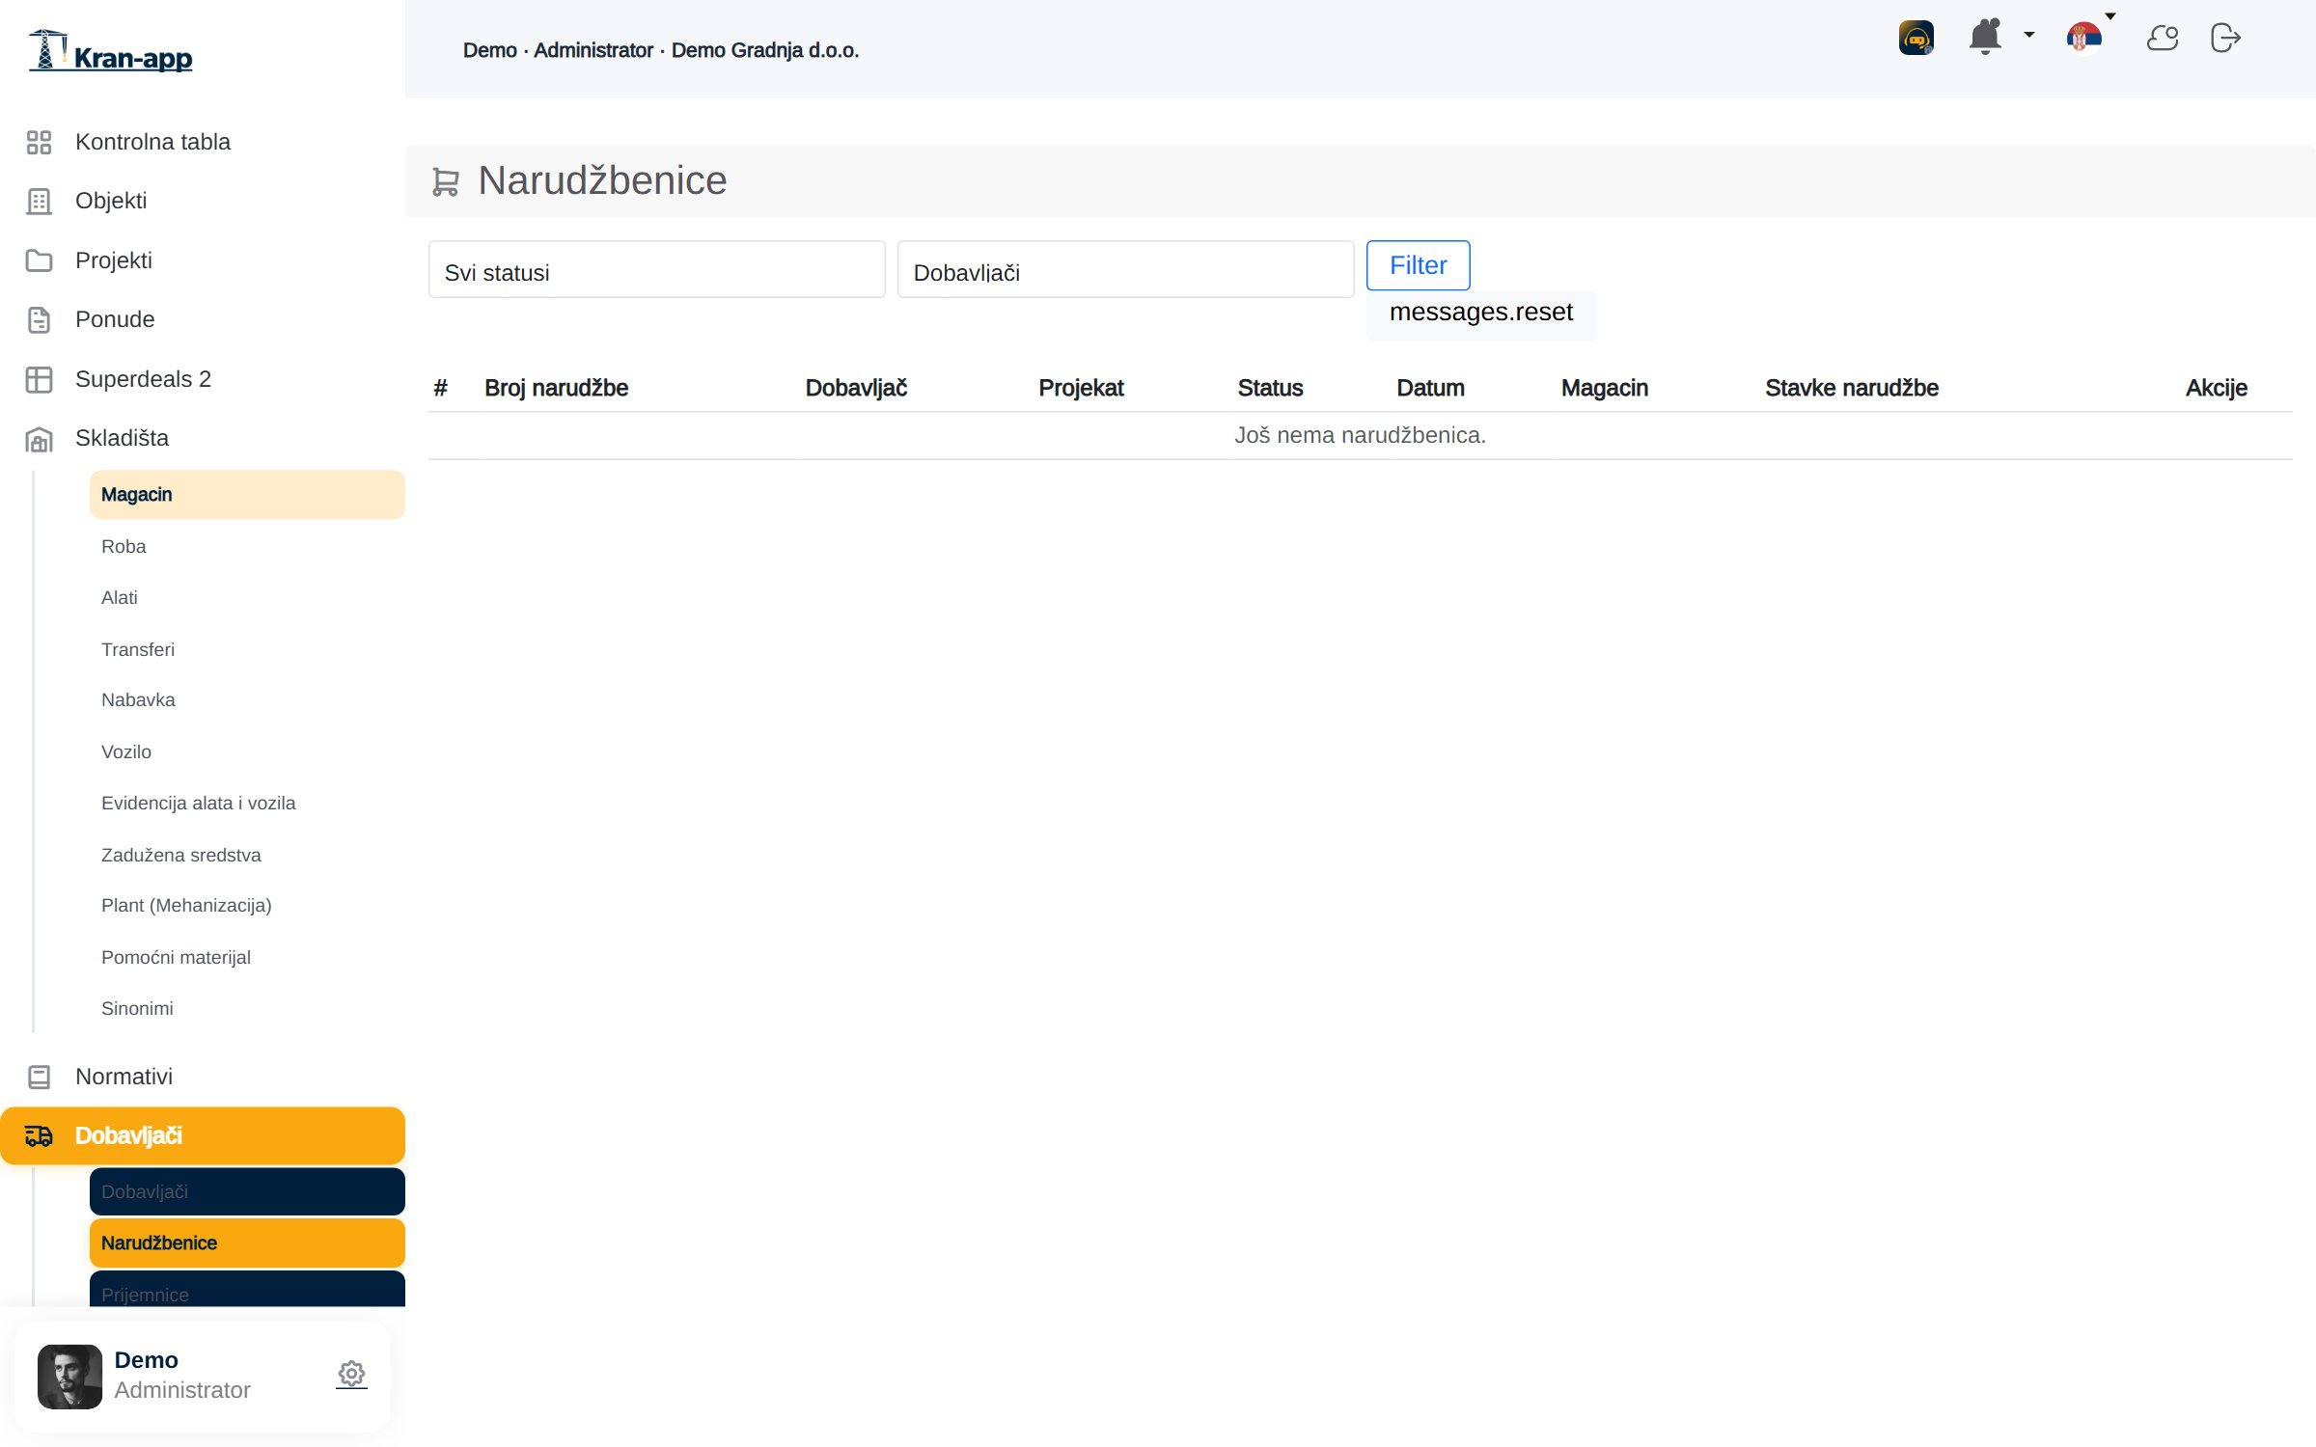Select Magacin submenu item

[x=247, y=495]
